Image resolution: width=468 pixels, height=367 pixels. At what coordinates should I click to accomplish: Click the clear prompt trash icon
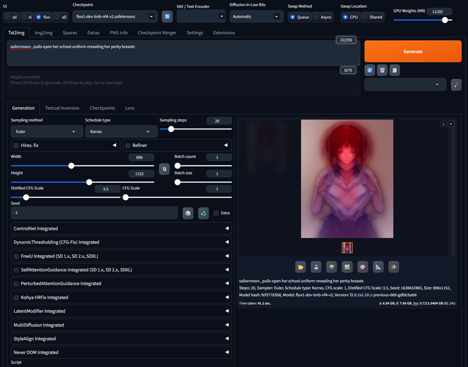pyautogui.click(x=382, y=70)
